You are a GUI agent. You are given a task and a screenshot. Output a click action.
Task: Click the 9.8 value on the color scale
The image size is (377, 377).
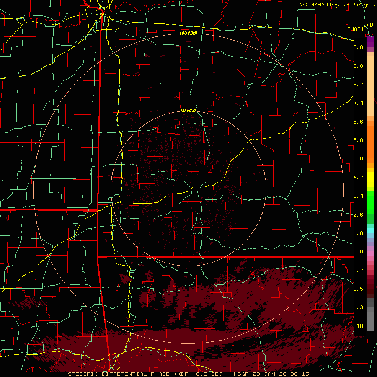click(358, 47)
